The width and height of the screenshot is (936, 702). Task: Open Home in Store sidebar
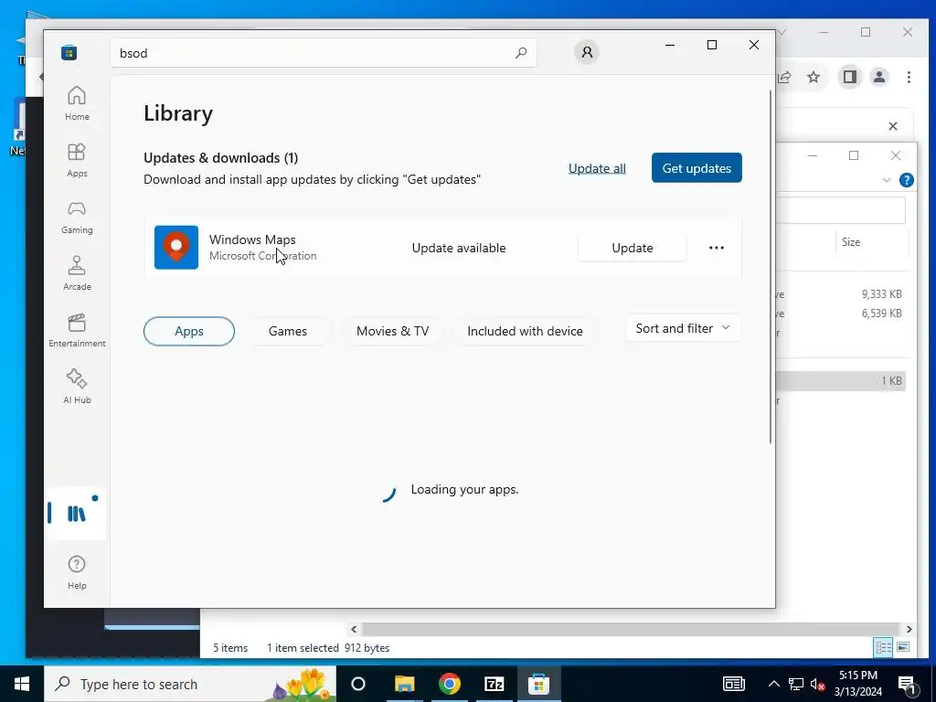pyautogui.click(x=77, y=103)
